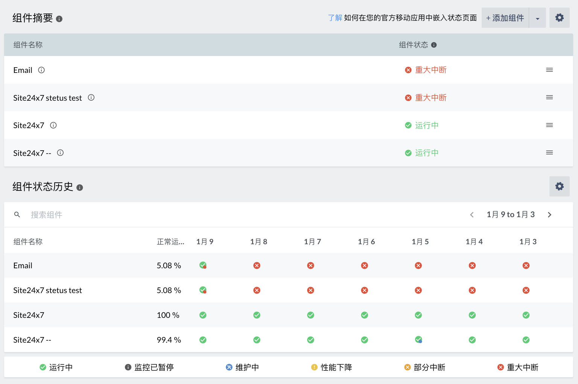The width and height of the screenshot is (578, 384).
Task: Click info icon beside 组件状态 column header
Action: [434, 45]
